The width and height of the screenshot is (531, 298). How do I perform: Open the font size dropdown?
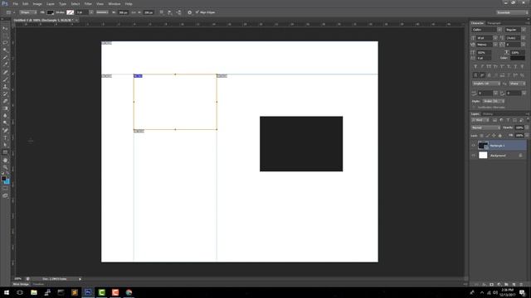(x=487, y=38)
